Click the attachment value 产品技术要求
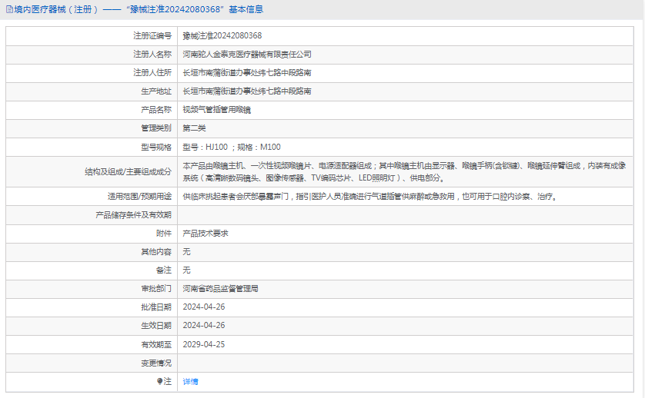 point(206,234)
